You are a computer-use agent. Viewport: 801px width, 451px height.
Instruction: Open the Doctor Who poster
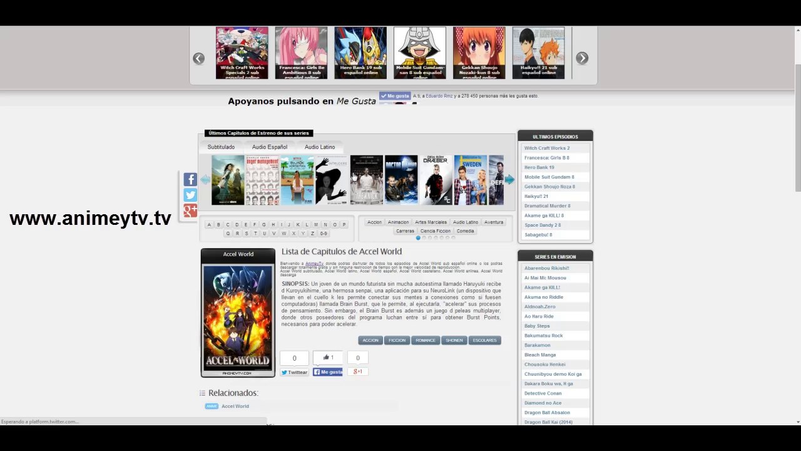point(401,180)
